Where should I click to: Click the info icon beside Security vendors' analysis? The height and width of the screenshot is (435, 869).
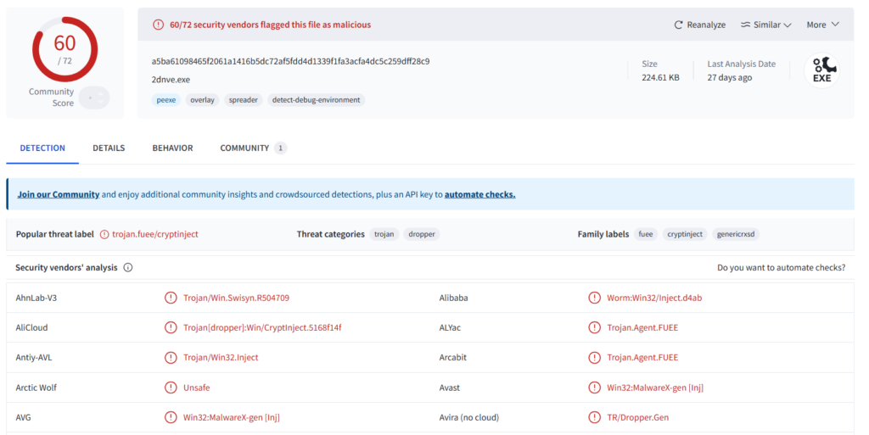[128, 268]
